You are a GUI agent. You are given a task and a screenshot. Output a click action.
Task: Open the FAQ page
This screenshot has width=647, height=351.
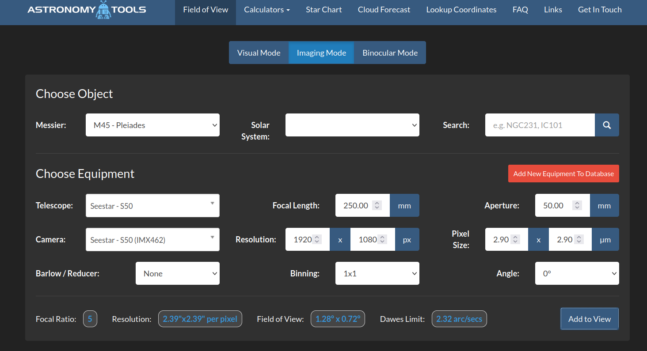point(520,10)
